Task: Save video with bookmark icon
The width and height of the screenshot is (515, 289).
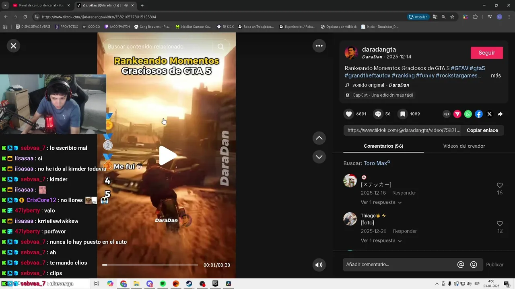Action: click(x=402, y=114)
